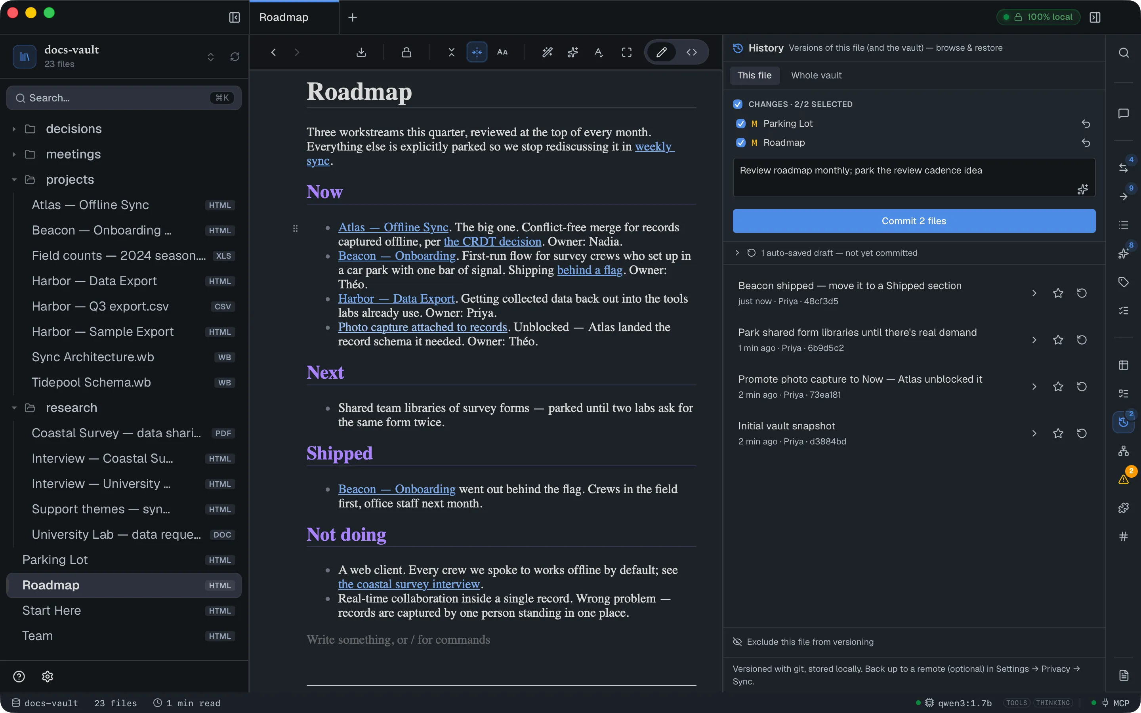The image size is (1141, 713).
Task: Exclude this file from versioning
Action: tap(803, 642)
